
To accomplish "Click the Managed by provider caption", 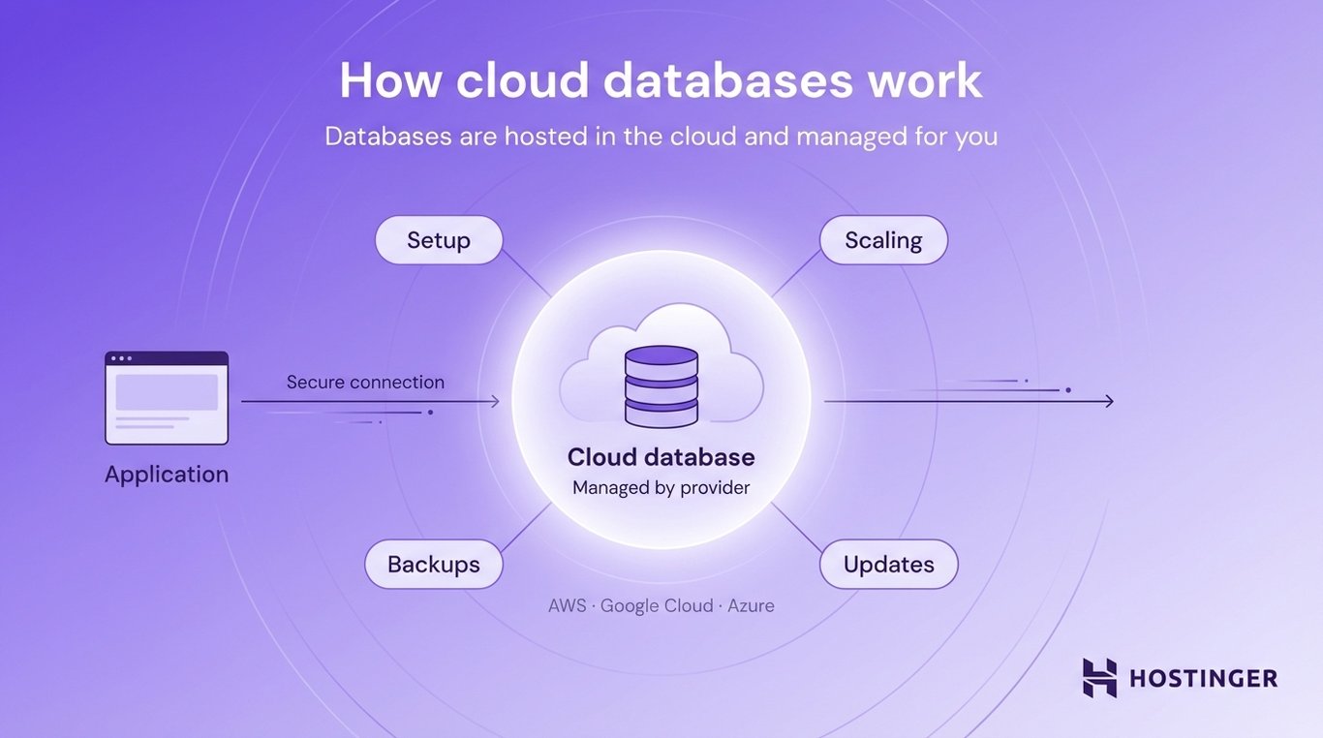I will pyautogui.click(x=660, y=487).
